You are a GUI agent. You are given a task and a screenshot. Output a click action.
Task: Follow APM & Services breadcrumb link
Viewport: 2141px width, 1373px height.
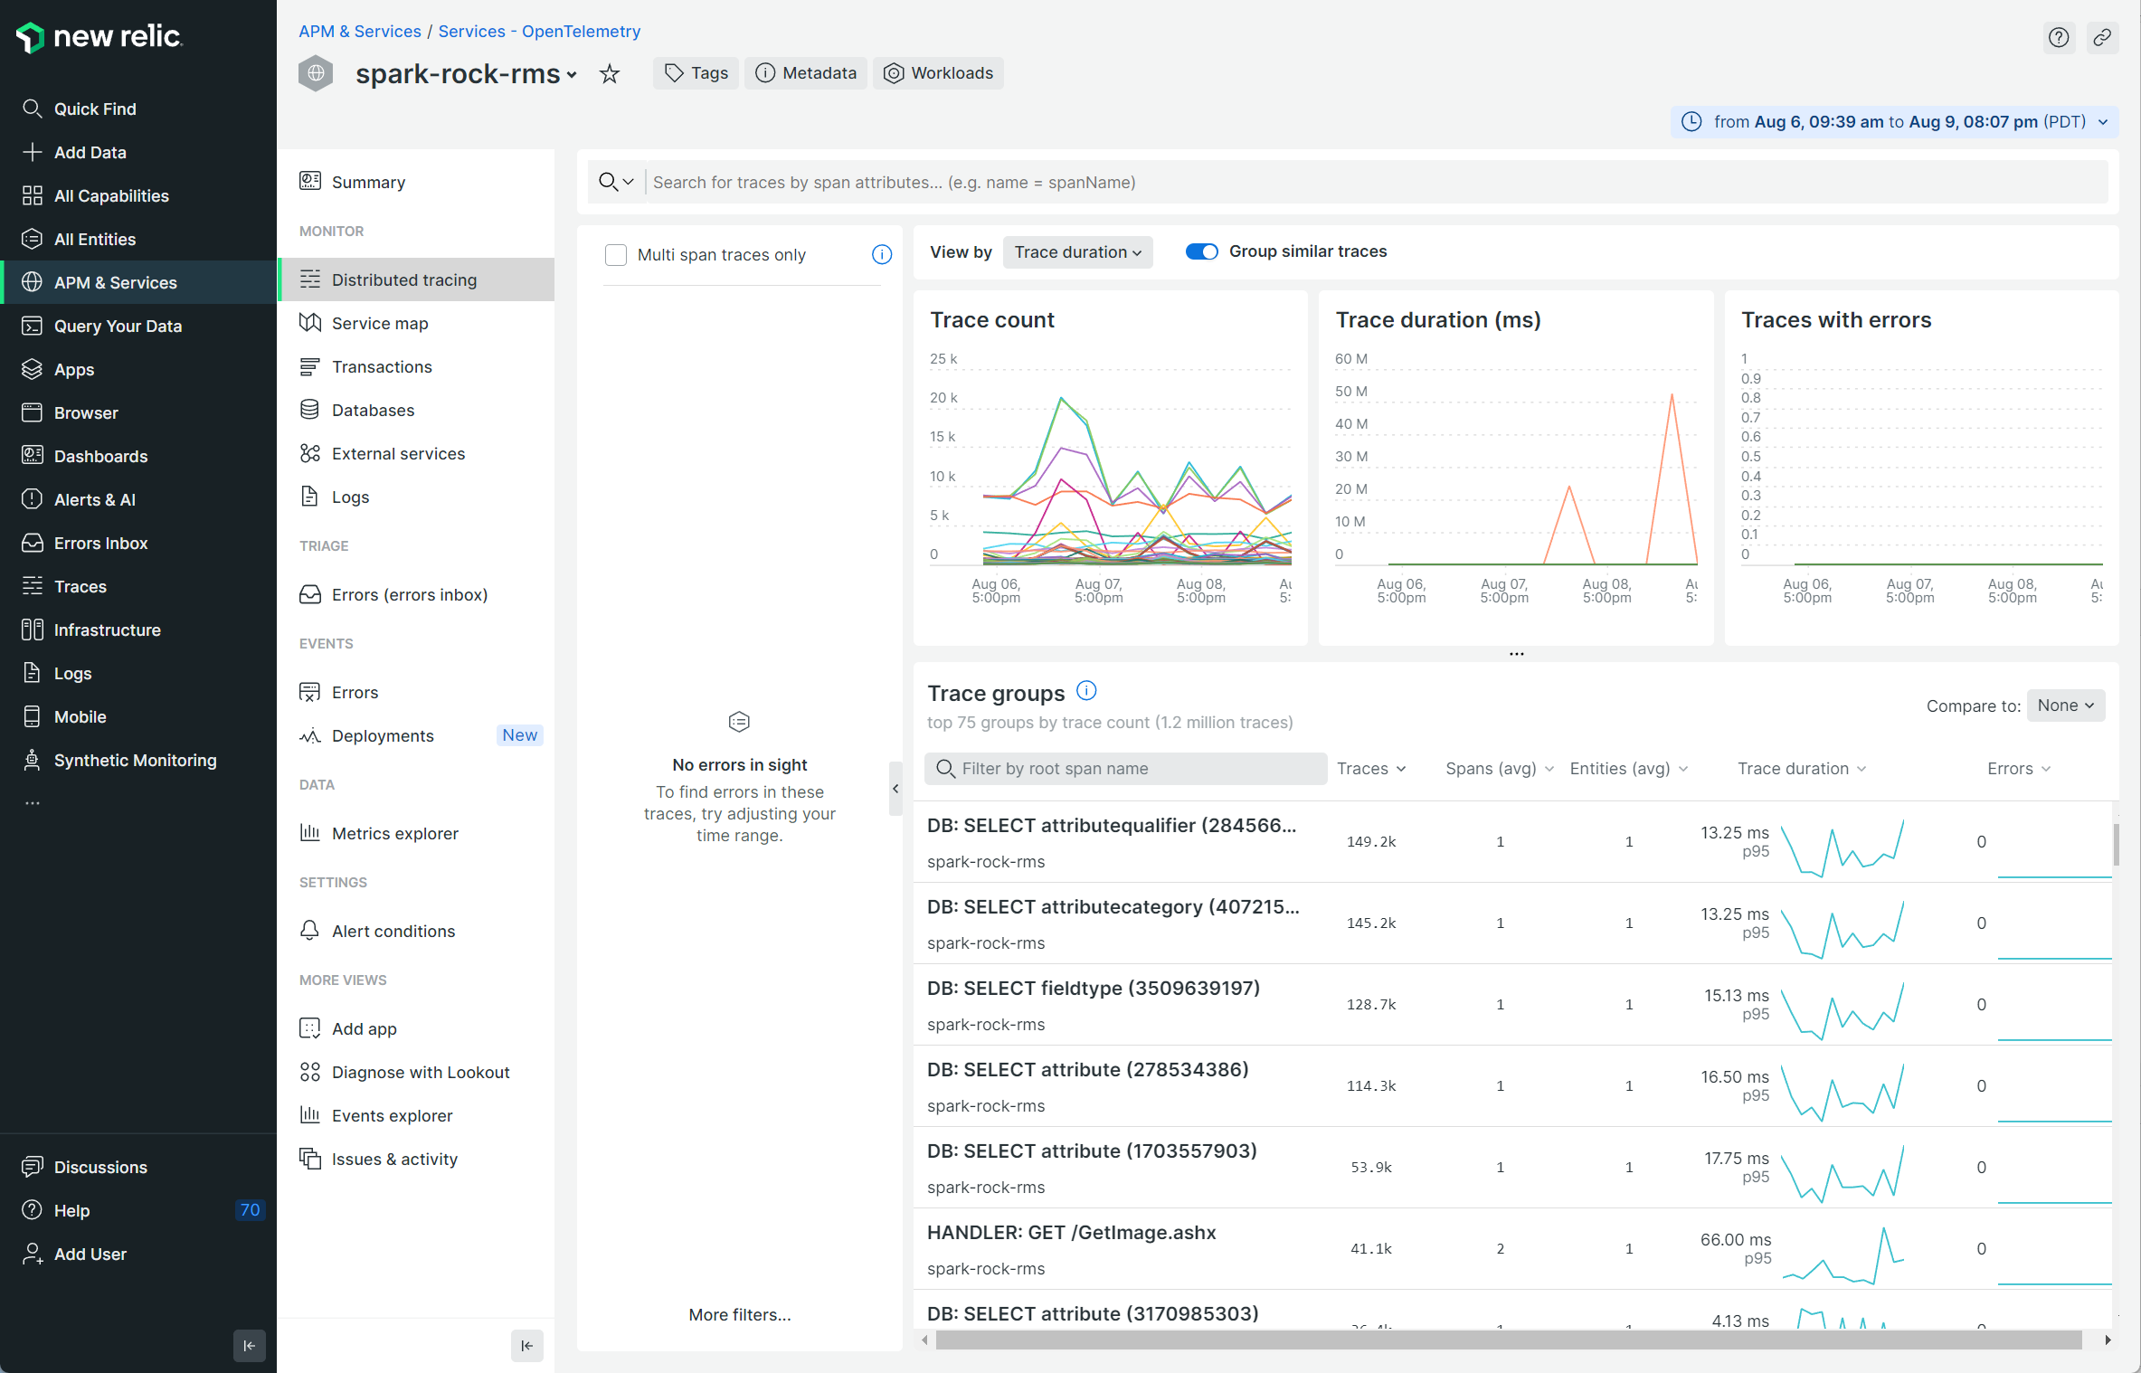click(x=360, y=32)
